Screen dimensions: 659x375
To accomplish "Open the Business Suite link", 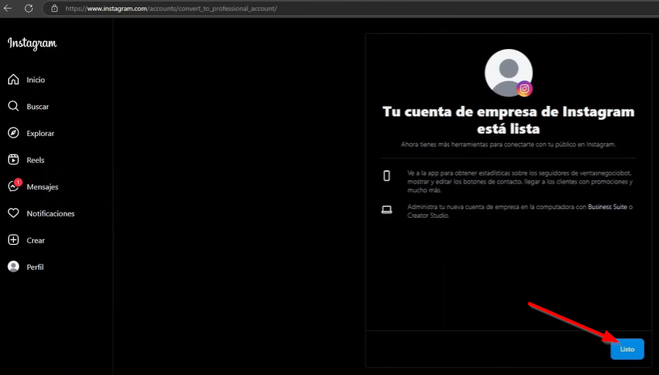I will pos(607,207).
